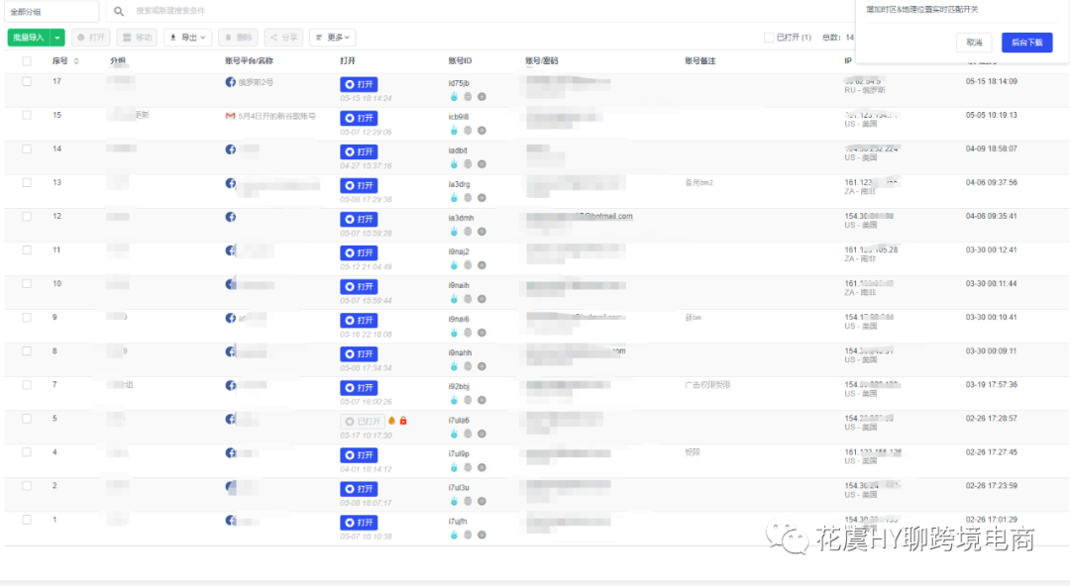Click the teal icon under ID i92bbj
The height and width of the screenshot is (586, 1070).
(x=454, y=401)
